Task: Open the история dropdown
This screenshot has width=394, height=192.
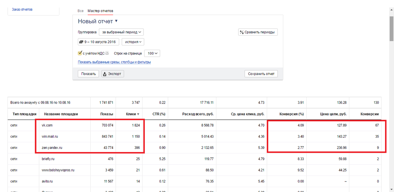Action: point(133,42)
